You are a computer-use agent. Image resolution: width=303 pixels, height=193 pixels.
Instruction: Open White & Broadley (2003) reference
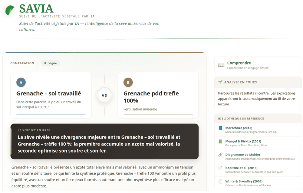tap(244, 181)
